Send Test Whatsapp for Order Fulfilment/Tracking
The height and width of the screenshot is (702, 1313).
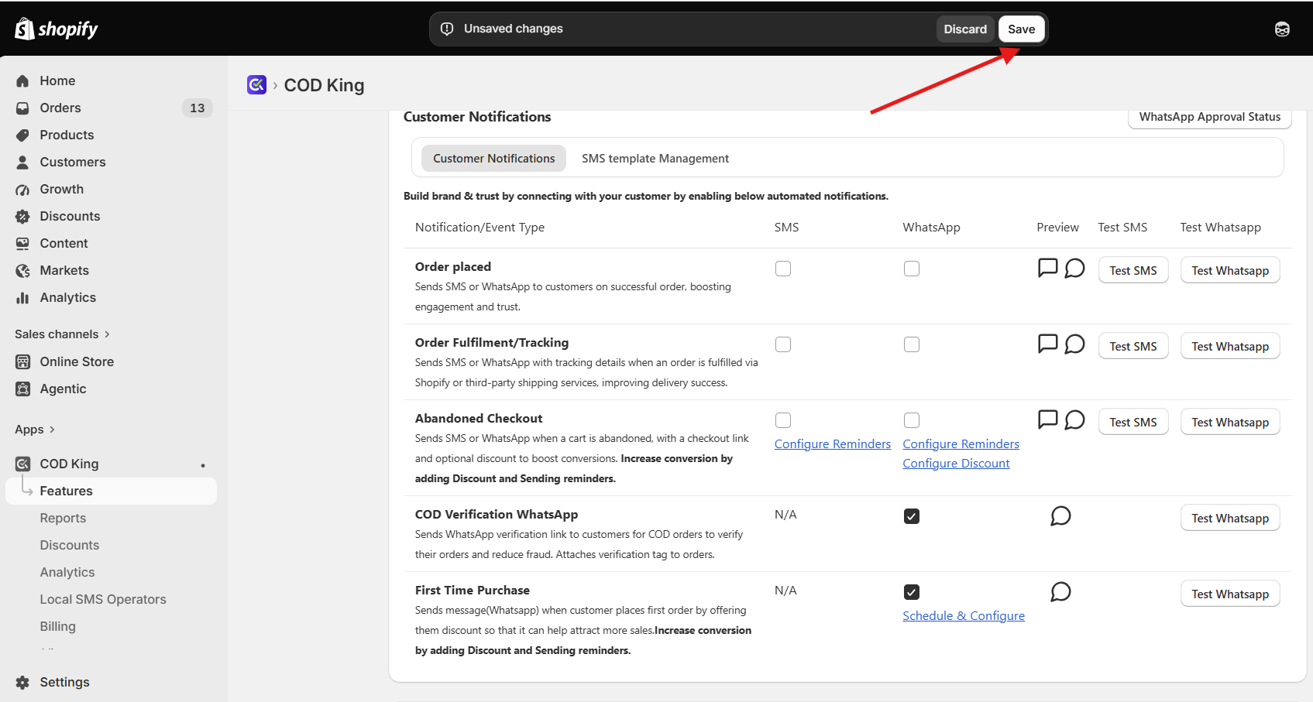click(x=1230, y=346)
